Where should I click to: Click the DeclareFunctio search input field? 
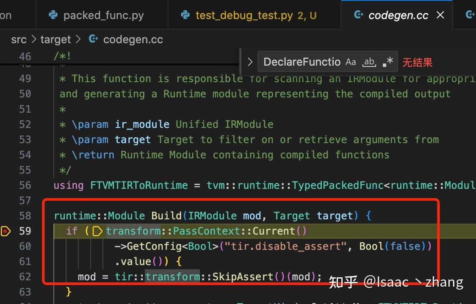tap(301, 62)
